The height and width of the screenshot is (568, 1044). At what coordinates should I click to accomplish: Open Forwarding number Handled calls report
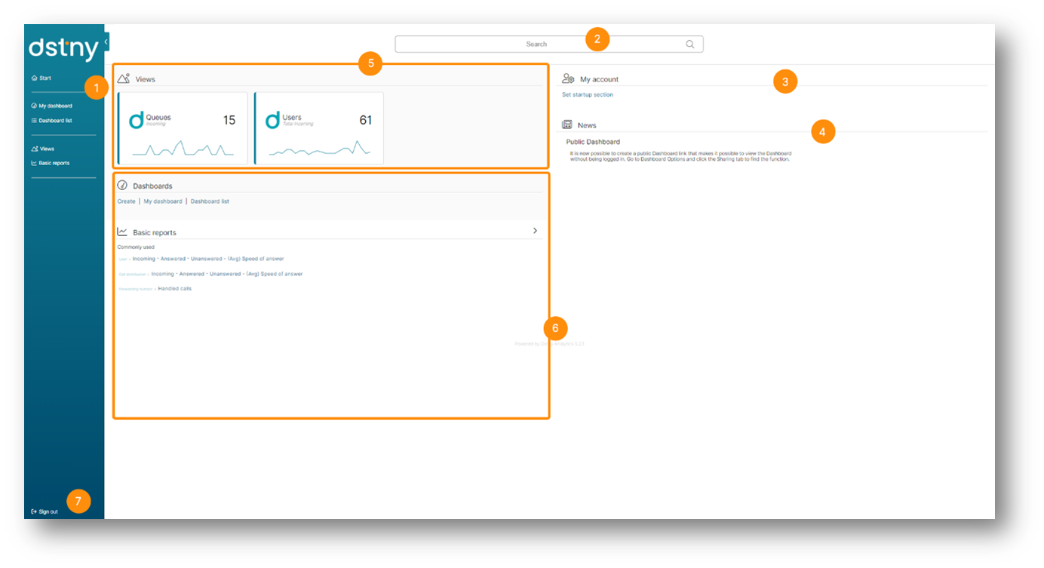(175, 289)
